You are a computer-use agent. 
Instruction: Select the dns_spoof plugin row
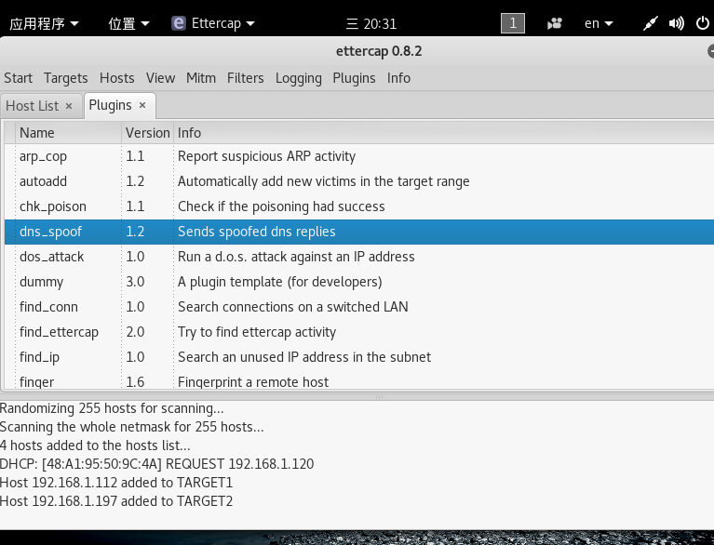click(359, 232)
